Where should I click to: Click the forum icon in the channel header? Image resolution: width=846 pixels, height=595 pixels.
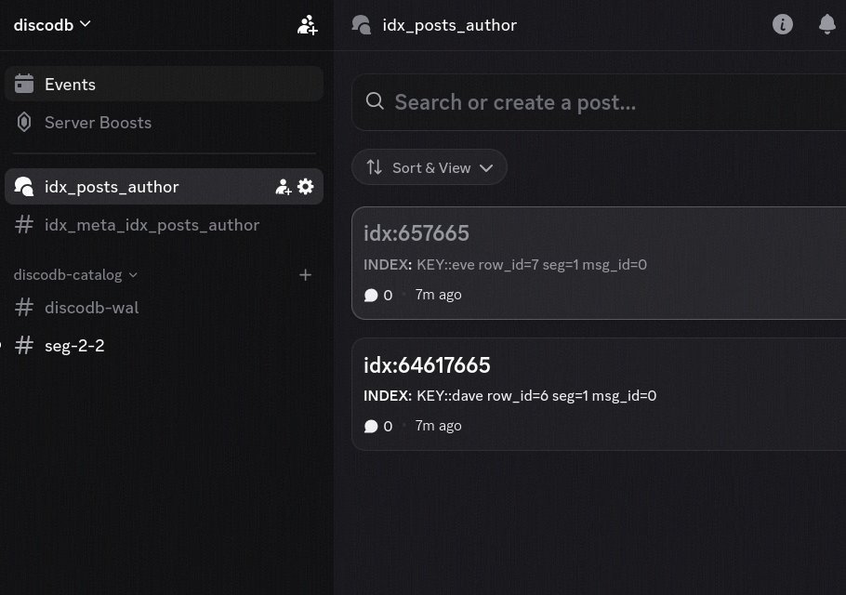(x=362, y=25)
